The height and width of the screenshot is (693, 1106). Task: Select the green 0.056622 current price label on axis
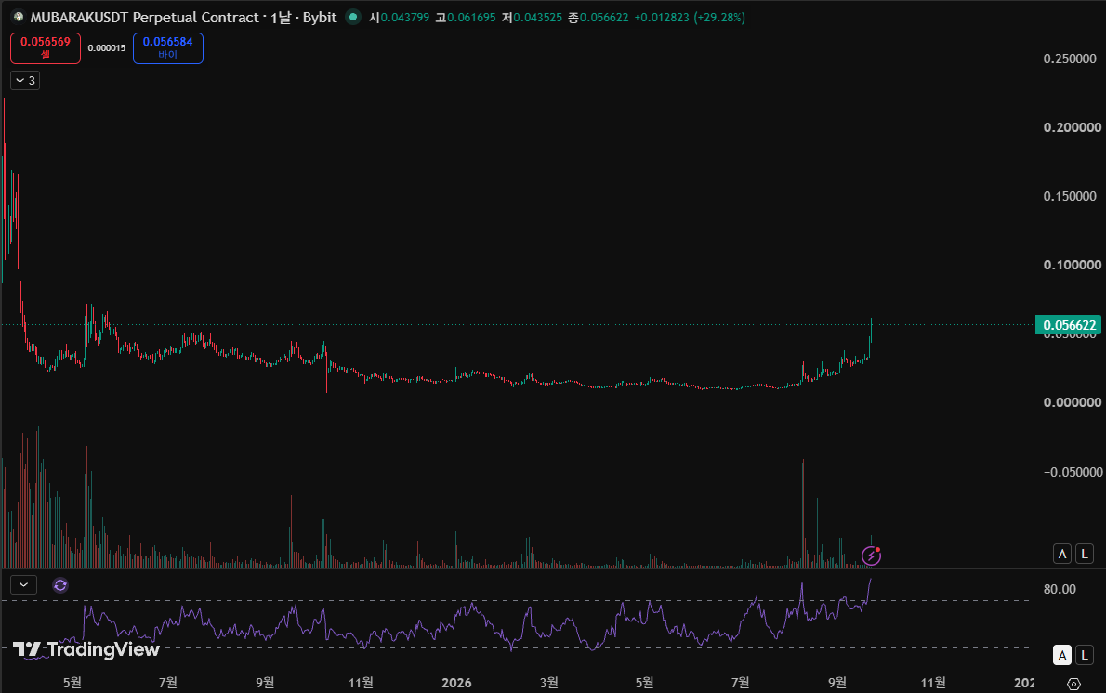click(1068, 325)
